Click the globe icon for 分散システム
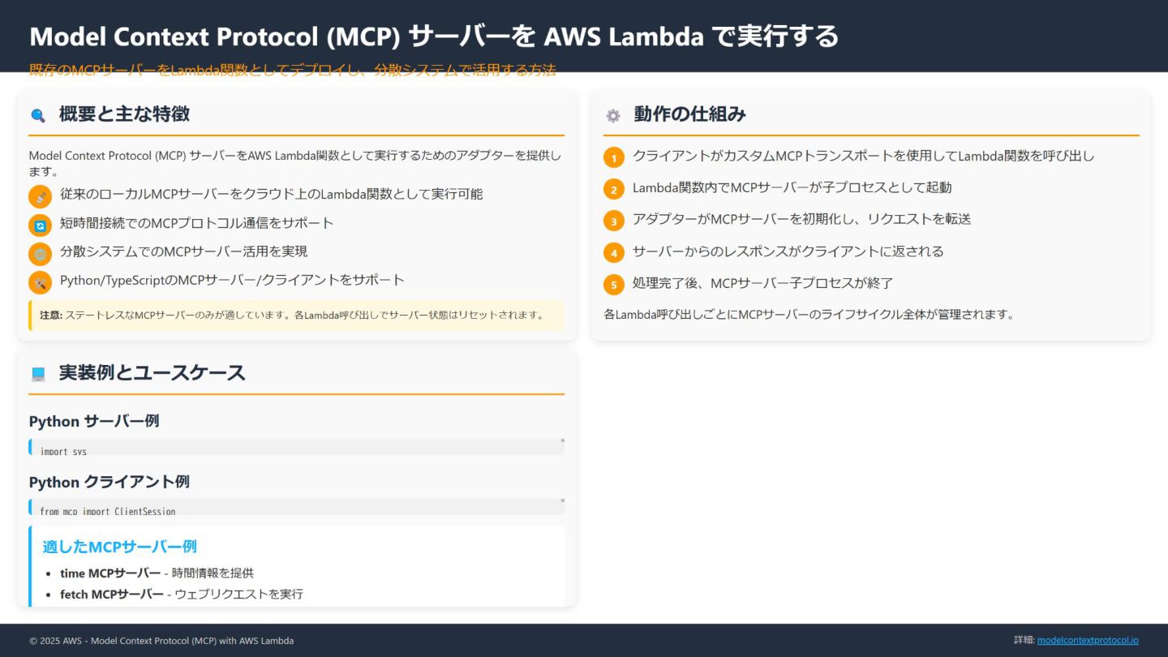1168x657 pixels. click(x=40, y=254)
